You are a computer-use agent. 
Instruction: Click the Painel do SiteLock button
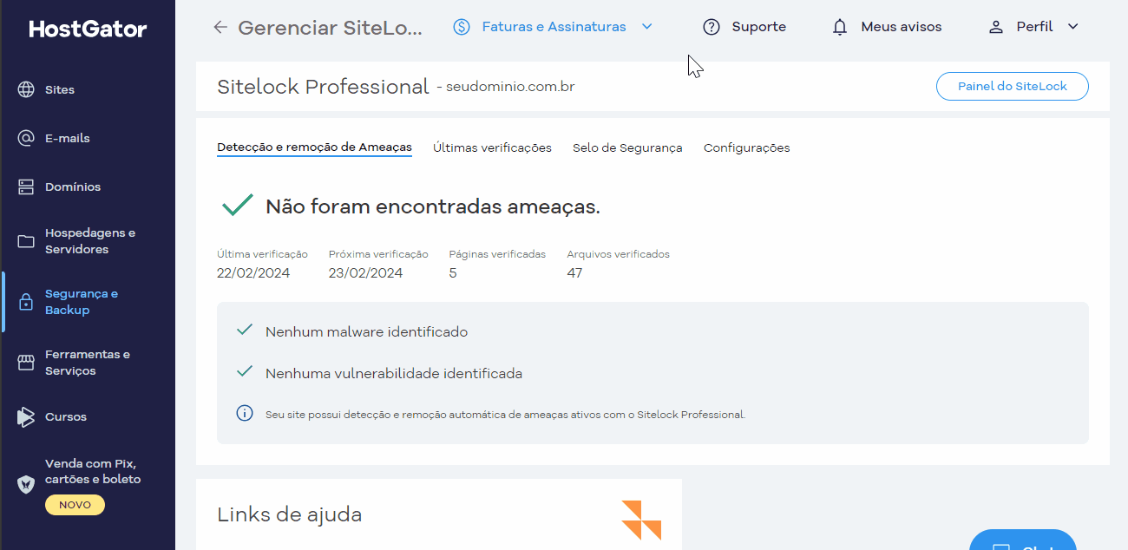1012,86
